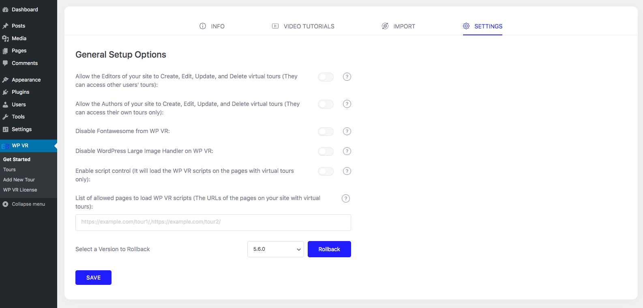This screenshot has height=308, width=643.
Task: Click the INFO tab circle icon
Action: (x=203, y=26)
